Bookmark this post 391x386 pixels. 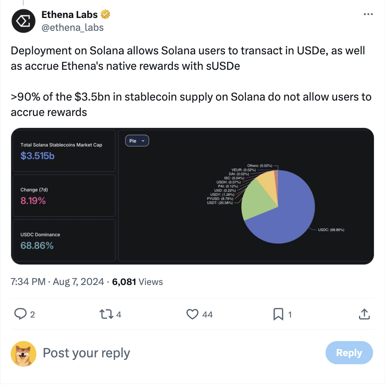[x=278, y=314]
